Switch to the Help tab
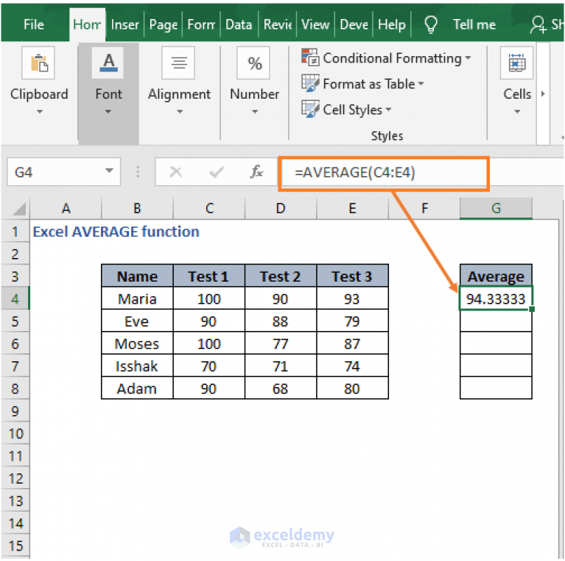 392,24
